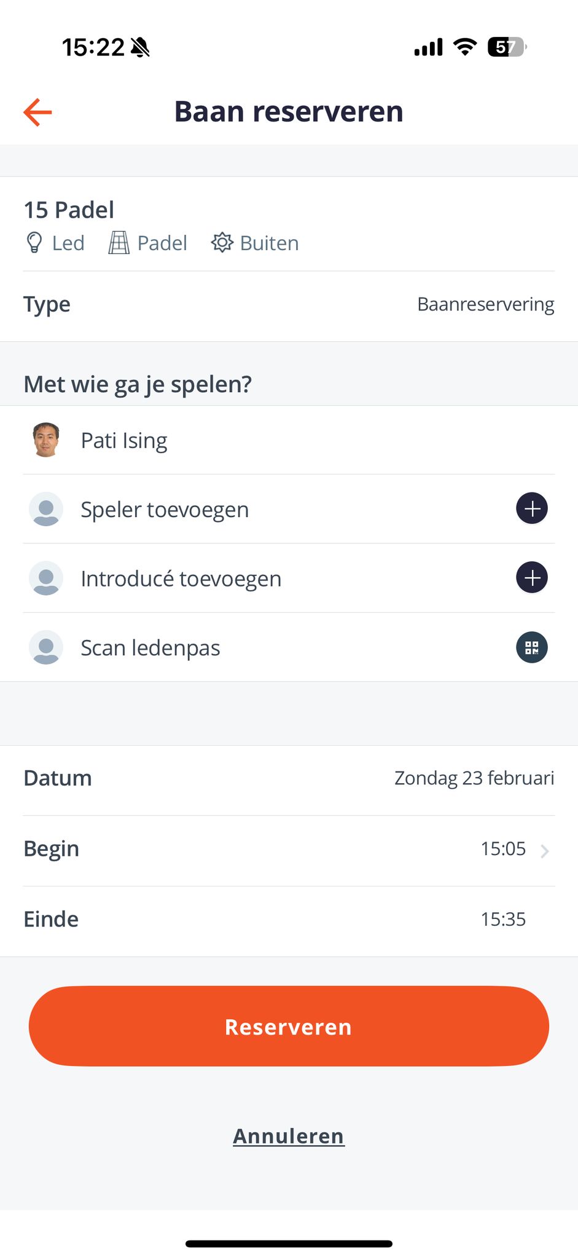
Task: Tap the Annuleren link
Action: [289, 1136]
